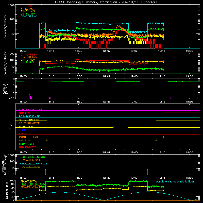Image resolution: width=203 pixels, height=203 pixels.
Task: Select the ATTENUATOR_STATE flag label
Action: [x=31, y=110]
